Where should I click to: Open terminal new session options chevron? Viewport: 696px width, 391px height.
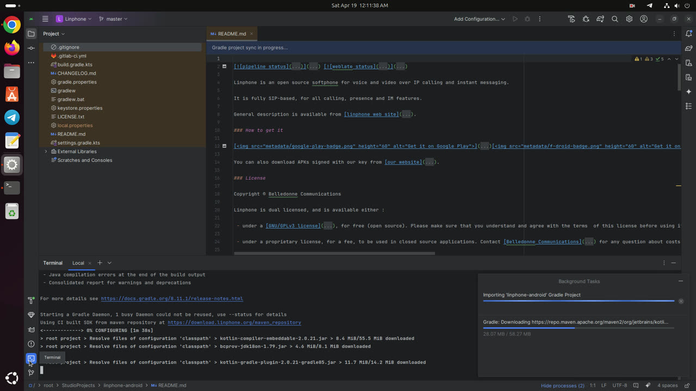(109, 263)
